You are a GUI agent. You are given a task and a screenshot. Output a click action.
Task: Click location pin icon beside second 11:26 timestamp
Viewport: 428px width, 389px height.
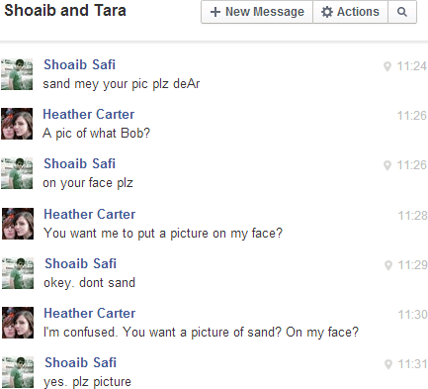click(387, 165)
